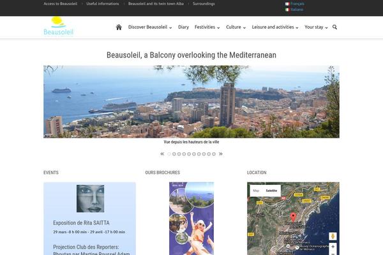This screenshot has height=255, width=383.
Task: Click the French flag icon
Action: click(287, 4)
